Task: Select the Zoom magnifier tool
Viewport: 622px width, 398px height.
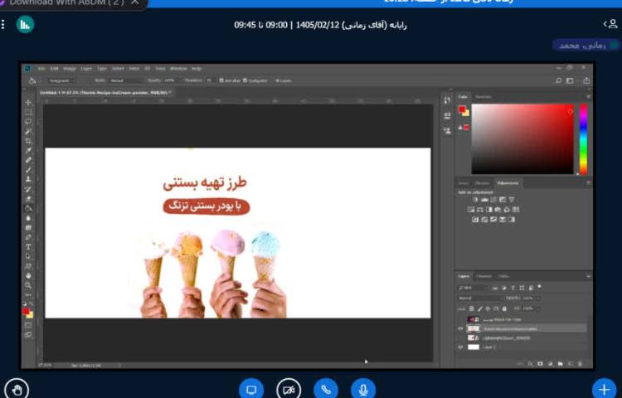Action: click(x=28, y=285)
